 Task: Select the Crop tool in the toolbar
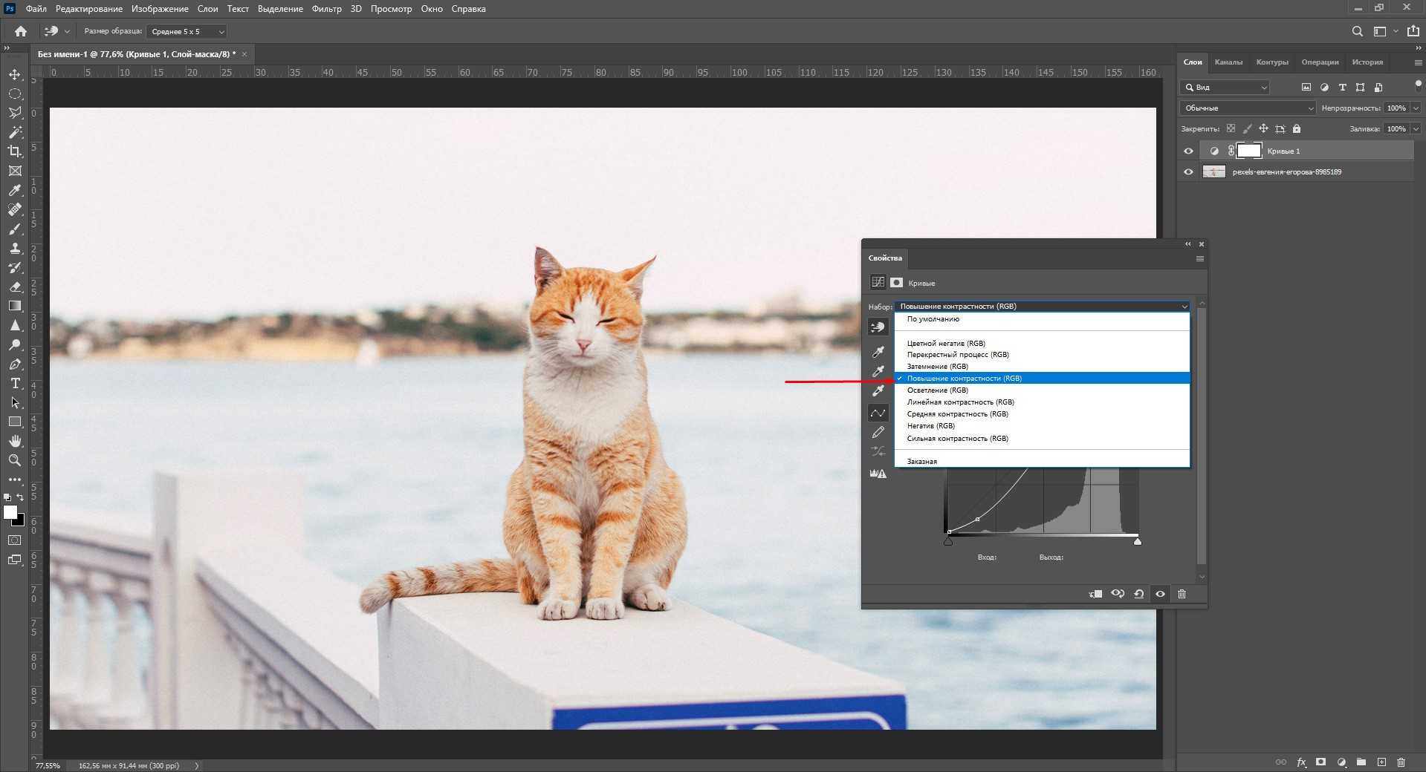pyautogui.click(x=15, y=151)
